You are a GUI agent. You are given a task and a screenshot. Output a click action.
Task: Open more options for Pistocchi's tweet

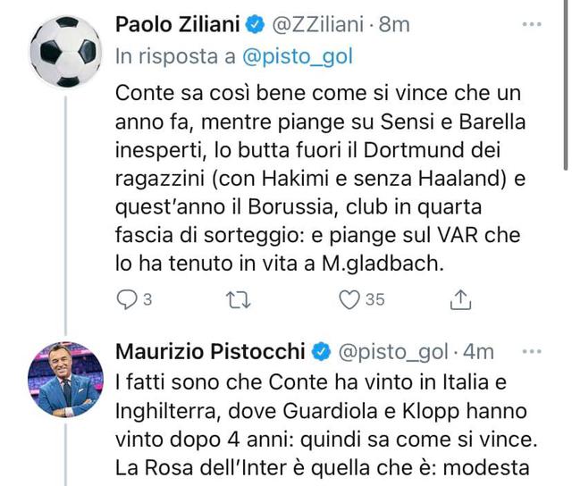[x=532, y=351]
